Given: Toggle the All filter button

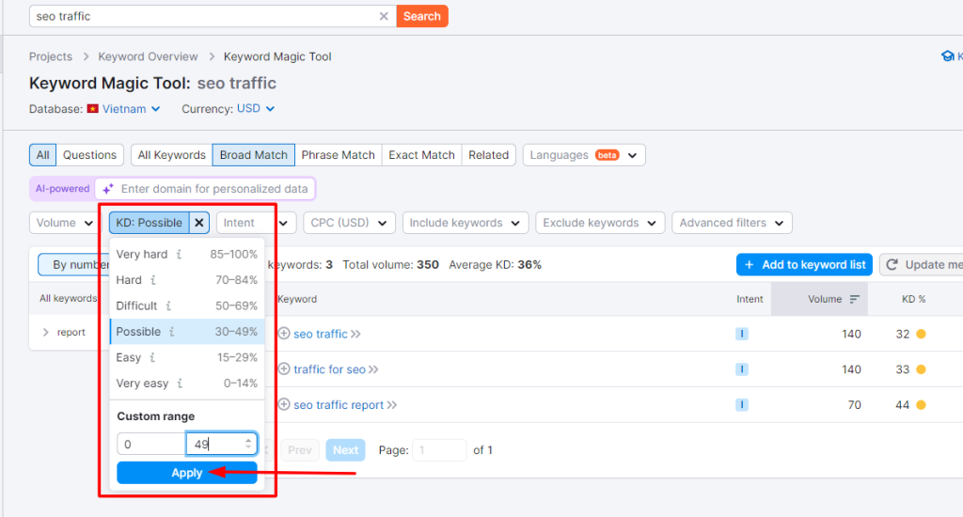Looking at the screenshot, I should pyautogui.click(x=43, y=155).
